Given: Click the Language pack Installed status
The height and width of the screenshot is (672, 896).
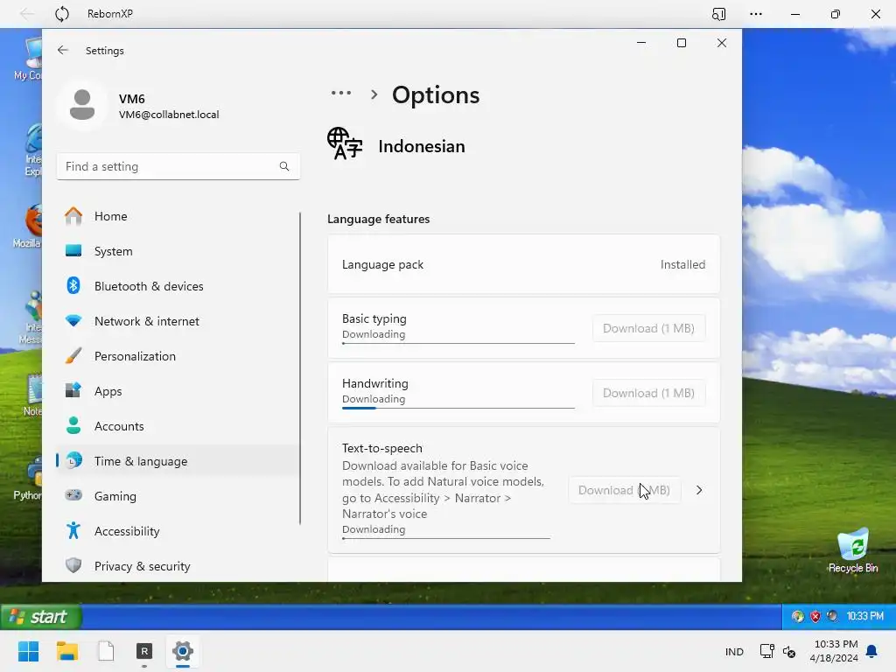Looking at the screenshot, I should click(x=682, y=264).
